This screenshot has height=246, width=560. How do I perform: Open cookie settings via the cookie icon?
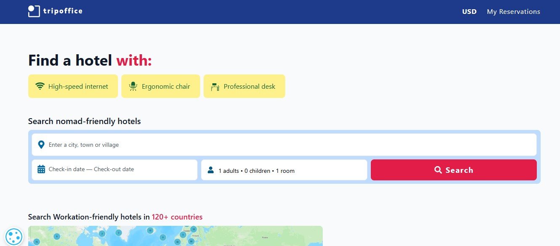(x=14, y=236)
